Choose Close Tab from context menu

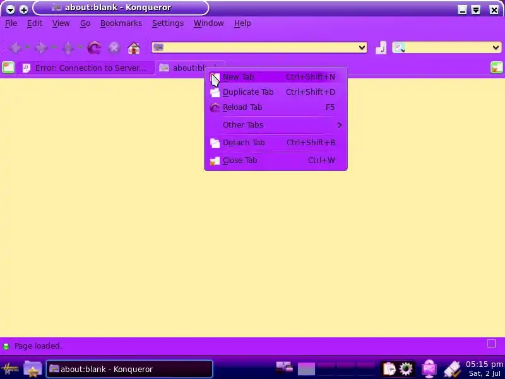pyautogui.click(x=276, y=160)
